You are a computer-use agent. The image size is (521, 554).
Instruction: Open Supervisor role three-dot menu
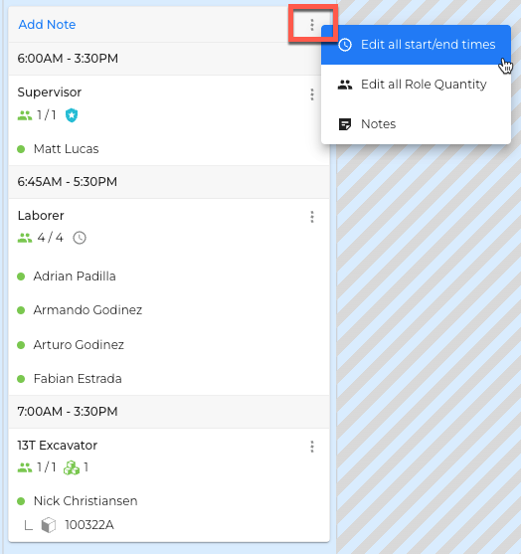pos(312,94)
